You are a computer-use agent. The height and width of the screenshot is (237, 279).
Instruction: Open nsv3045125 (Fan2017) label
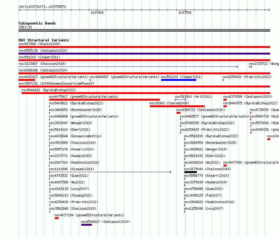(203, 195)
